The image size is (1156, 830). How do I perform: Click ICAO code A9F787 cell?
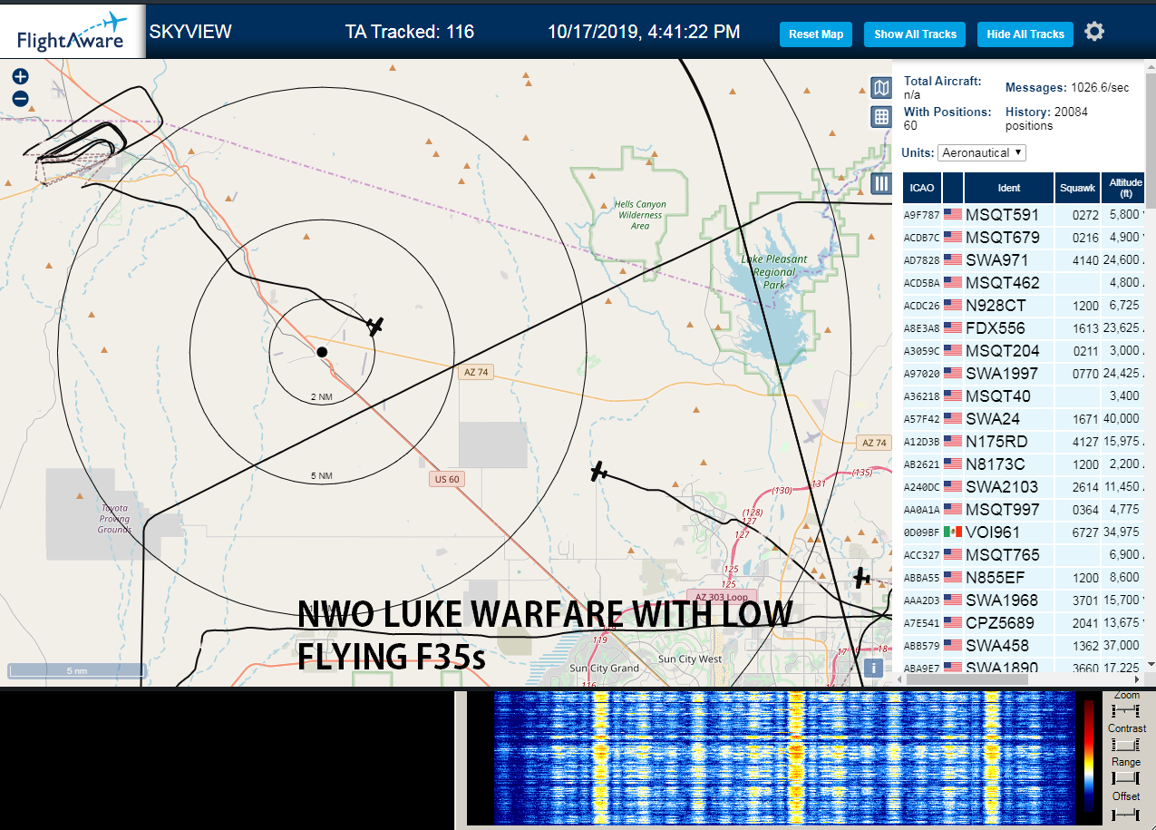pyautogui.click(x=922, y=215)
